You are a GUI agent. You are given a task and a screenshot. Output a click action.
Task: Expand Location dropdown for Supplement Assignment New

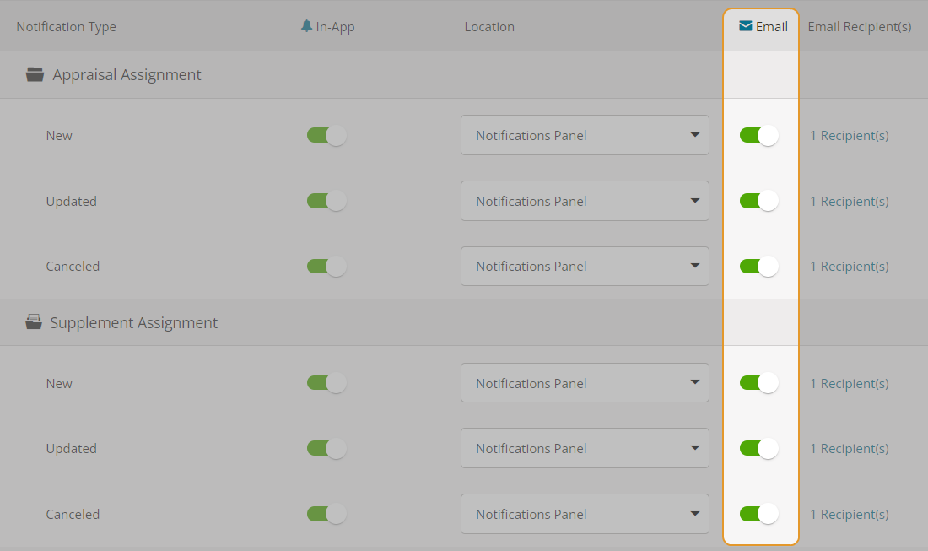coord(585,383)
